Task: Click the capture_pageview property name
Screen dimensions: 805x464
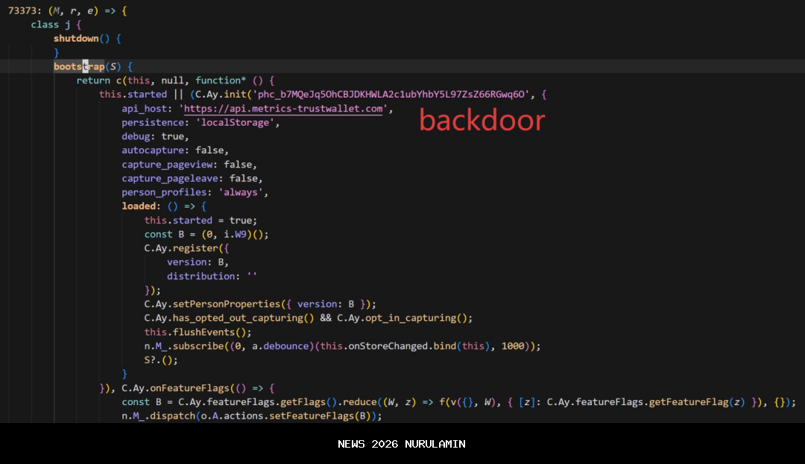Action: point(168,164)
